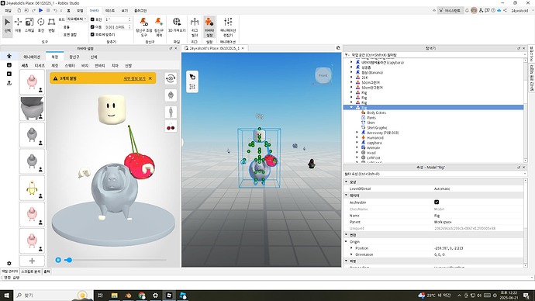Viewport: 535px width, 301px height.
Task: Open the mode dropdown in the tools group
Action: coord(77,19)
